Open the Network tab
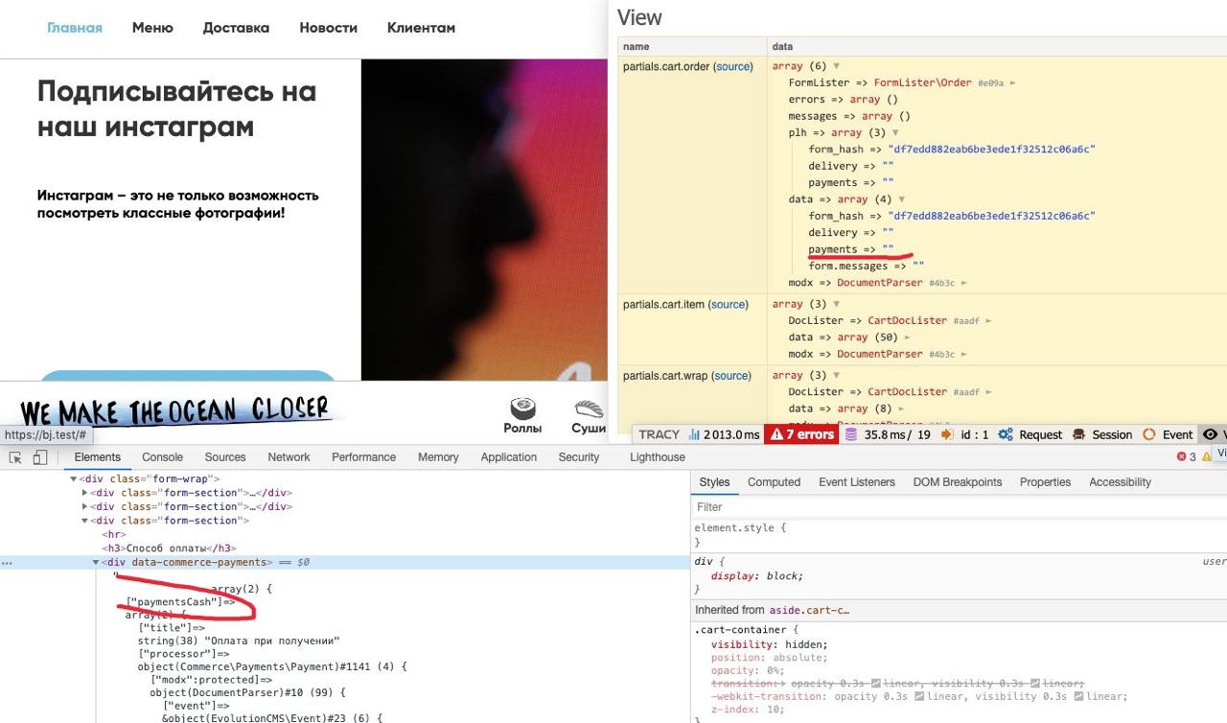The height and width of the screenshot is (723, 1227). click(x=289, y=457)
